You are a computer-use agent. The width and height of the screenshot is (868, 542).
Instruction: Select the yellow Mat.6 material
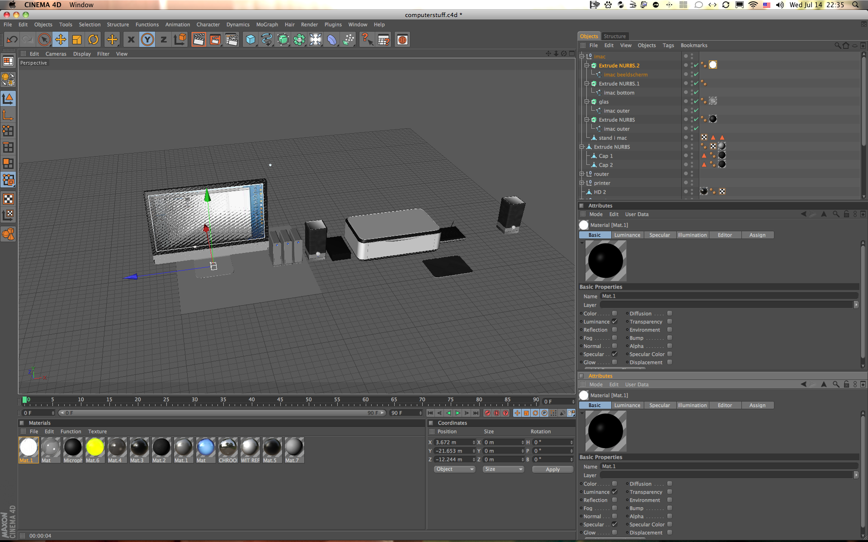[x=95, y=448]
